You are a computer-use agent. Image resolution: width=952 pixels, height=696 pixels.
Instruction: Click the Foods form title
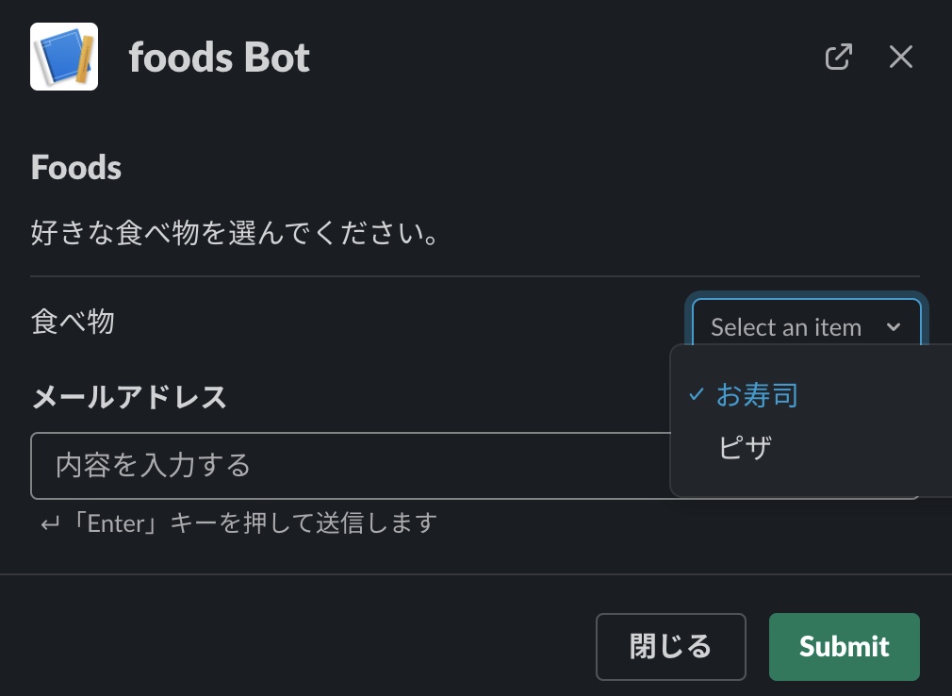[76, 167]
